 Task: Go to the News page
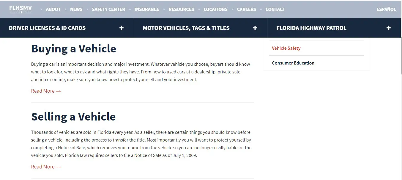point(76,9)
